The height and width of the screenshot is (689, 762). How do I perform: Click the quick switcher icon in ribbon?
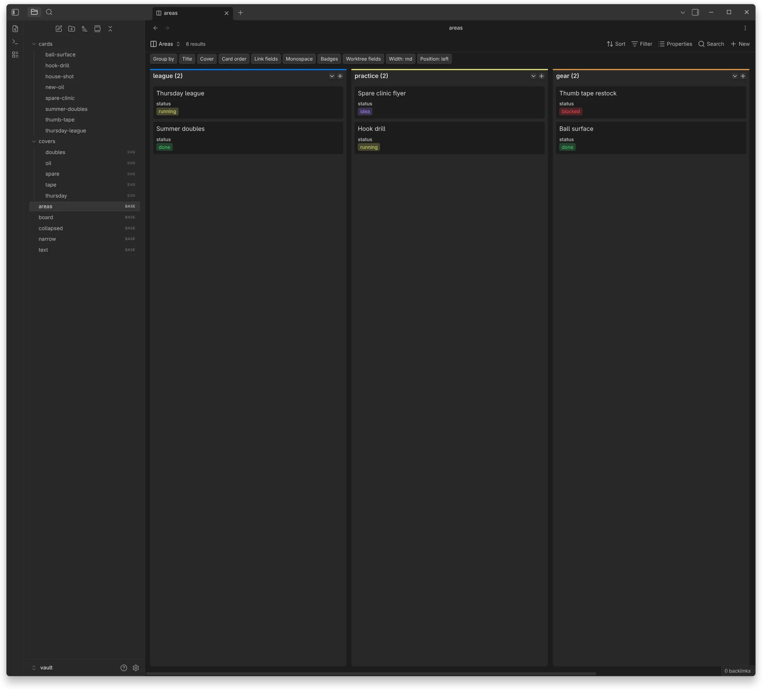click(15, 29)
